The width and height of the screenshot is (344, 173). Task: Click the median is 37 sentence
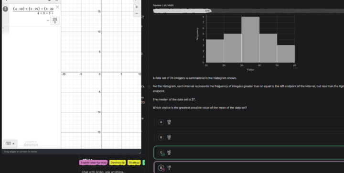coord(174,99)
